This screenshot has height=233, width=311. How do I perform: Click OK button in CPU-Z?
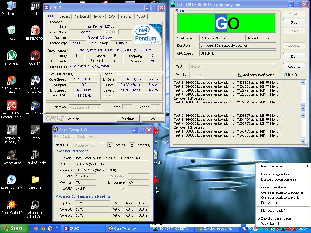tap(152, 118)
